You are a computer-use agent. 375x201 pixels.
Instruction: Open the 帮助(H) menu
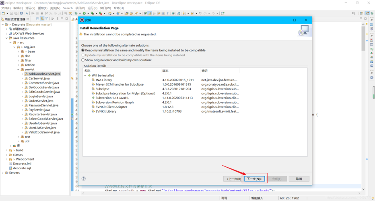pyautogui.click(x=119, y=8)
